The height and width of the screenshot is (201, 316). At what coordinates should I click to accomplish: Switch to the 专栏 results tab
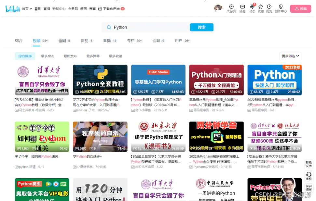click(x=135, y=41)
